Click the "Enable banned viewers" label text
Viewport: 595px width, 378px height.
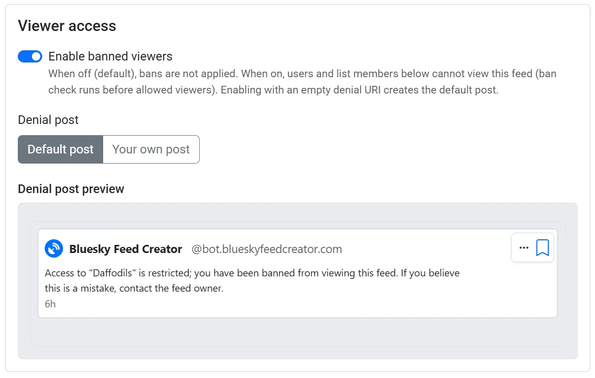click(x=110, y=56)
